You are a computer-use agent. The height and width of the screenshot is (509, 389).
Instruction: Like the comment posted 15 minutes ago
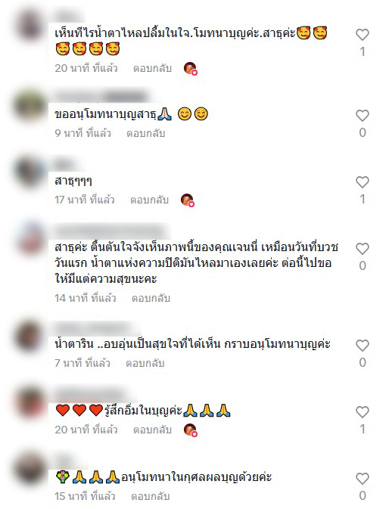coord(363,479)
